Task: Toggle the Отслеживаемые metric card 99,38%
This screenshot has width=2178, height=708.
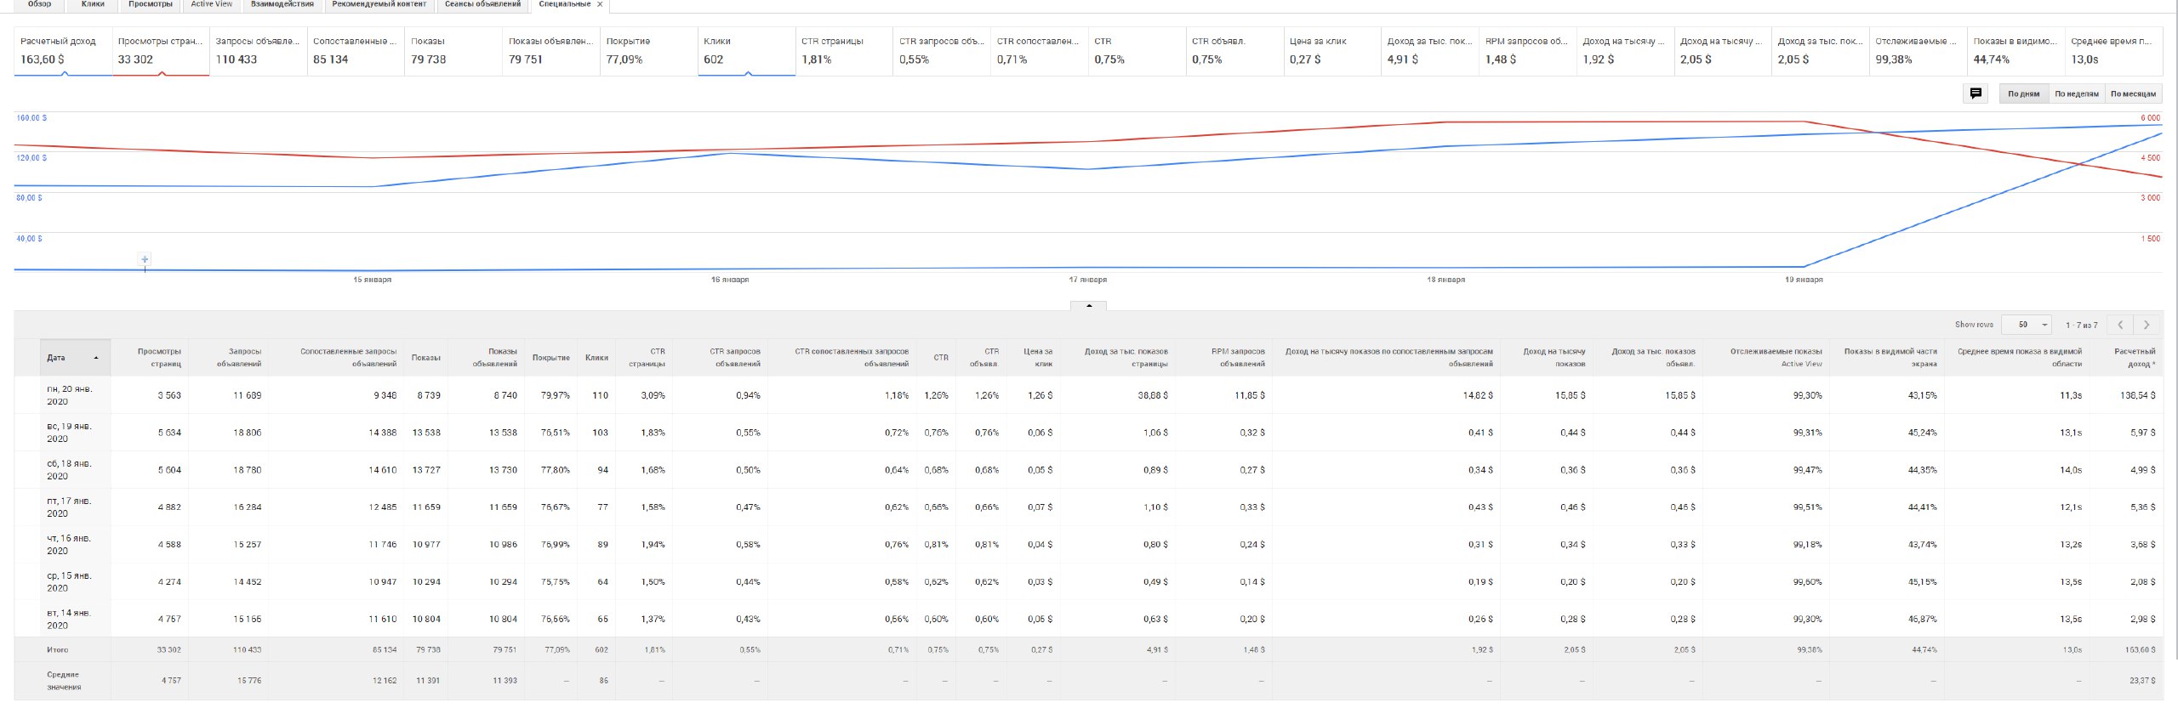Action: coord(1918,51)
